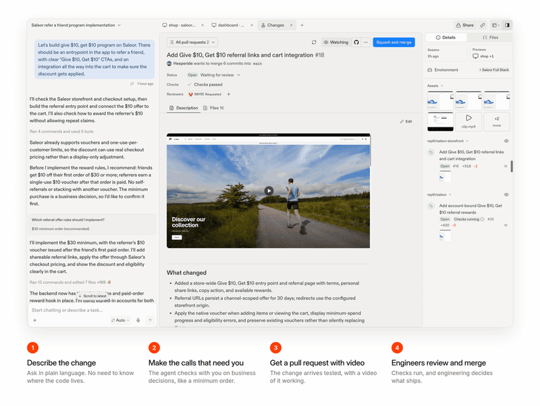The height and width of the screenshot is (406, 540).
Task: Click the send arrow in chat box
Action: pyautogui.click(x=150, y=320)
